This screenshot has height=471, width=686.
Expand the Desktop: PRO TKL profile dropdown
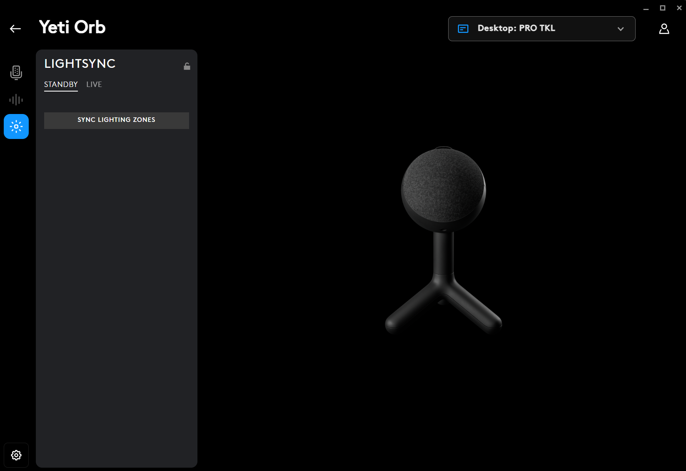click(x=541, y=29)
